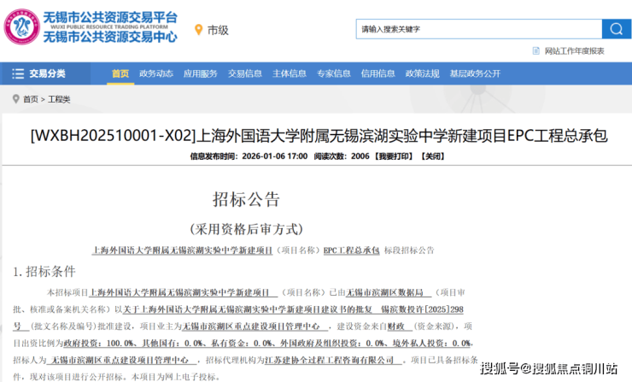The height and width of the screenshot is (382, 632).
Task: Click the WXBH202510001-X02 announcement title
Action: [319, 136]
